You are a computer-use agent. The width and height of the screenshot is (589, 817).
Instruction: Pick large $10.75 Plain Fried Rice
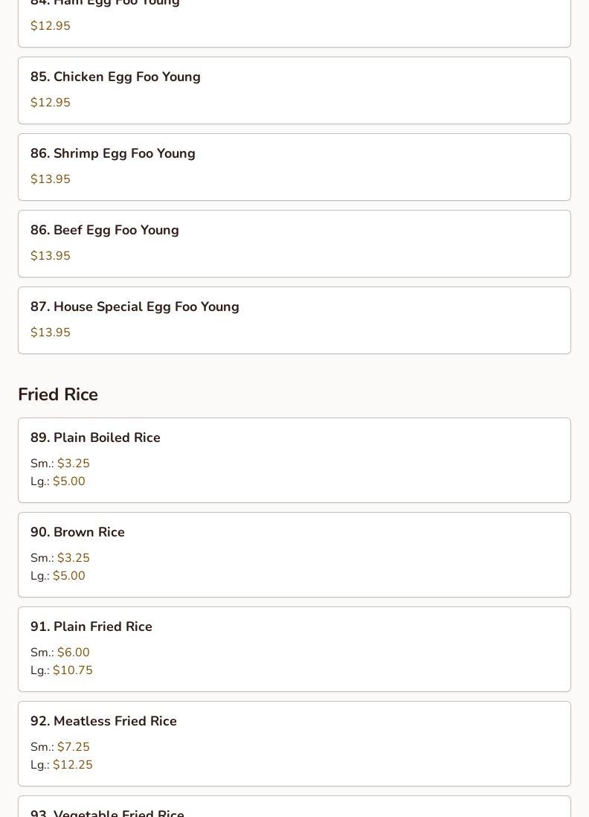73,670
